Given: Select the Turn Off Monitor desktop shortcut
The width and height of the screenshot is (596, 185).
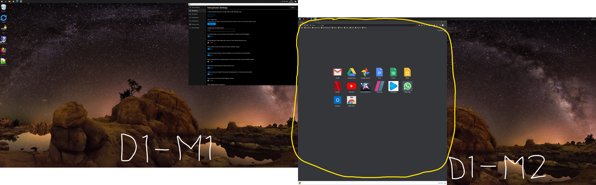Looking at the screenshot, I should point(3,39).
